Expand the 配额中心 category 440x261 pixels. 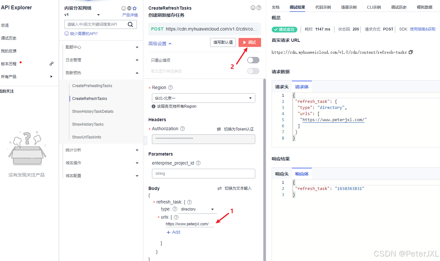coord(101,47)
